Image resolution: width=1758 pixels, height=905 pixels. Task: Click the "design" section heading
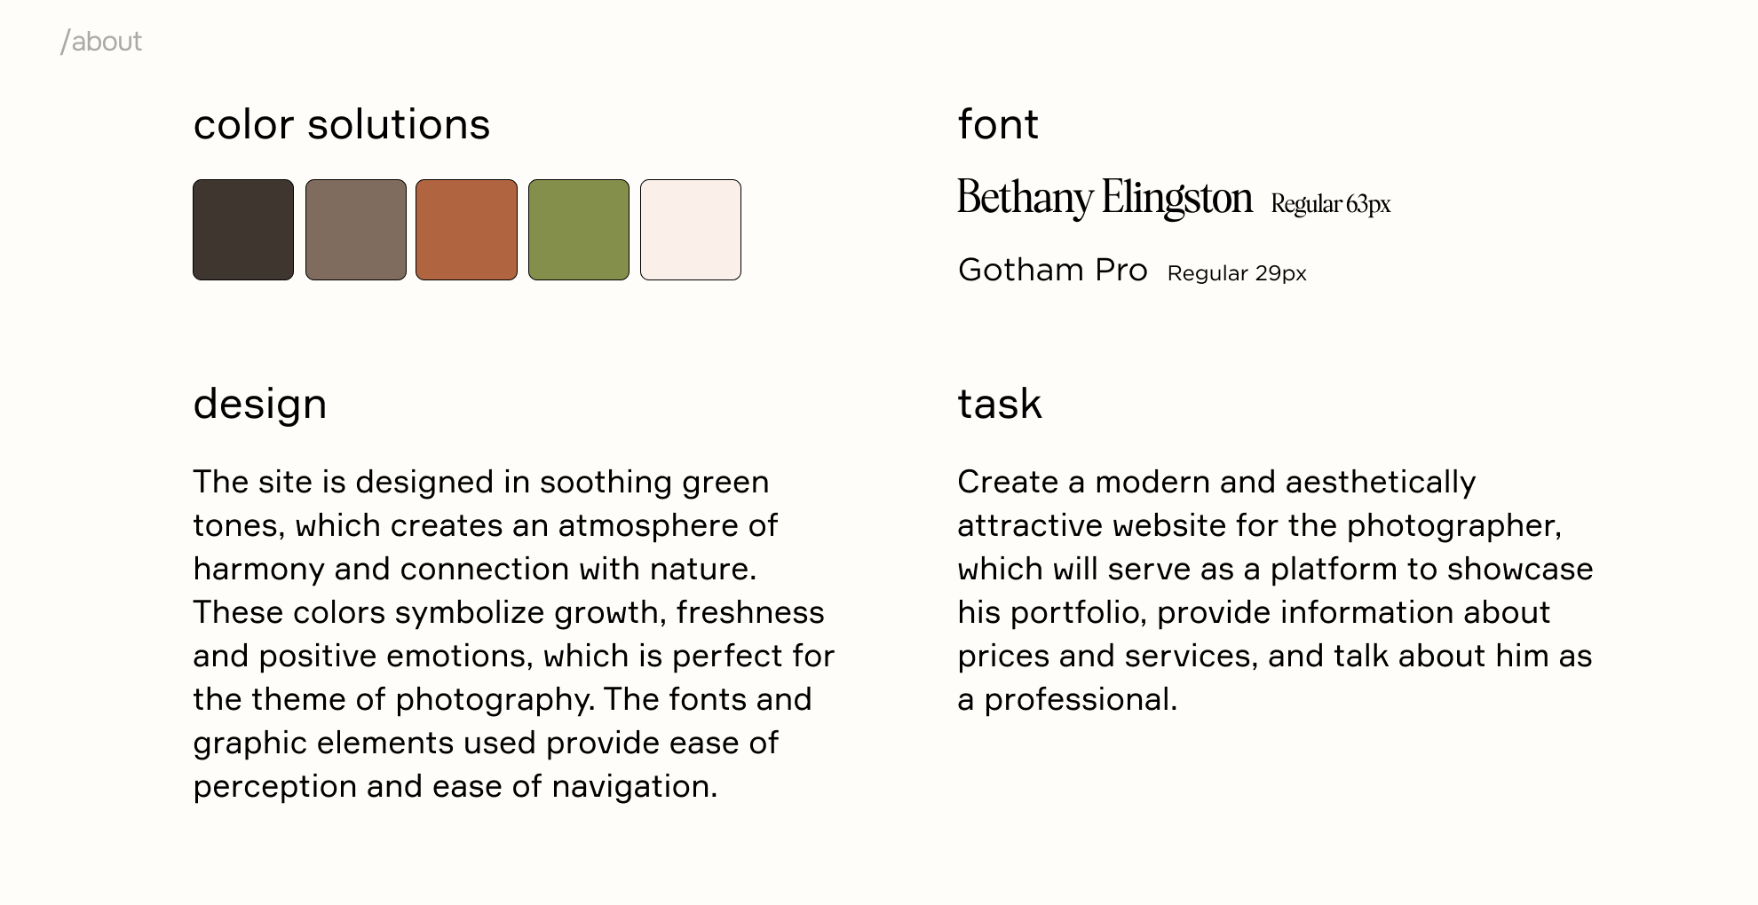(x=260, y=404)
